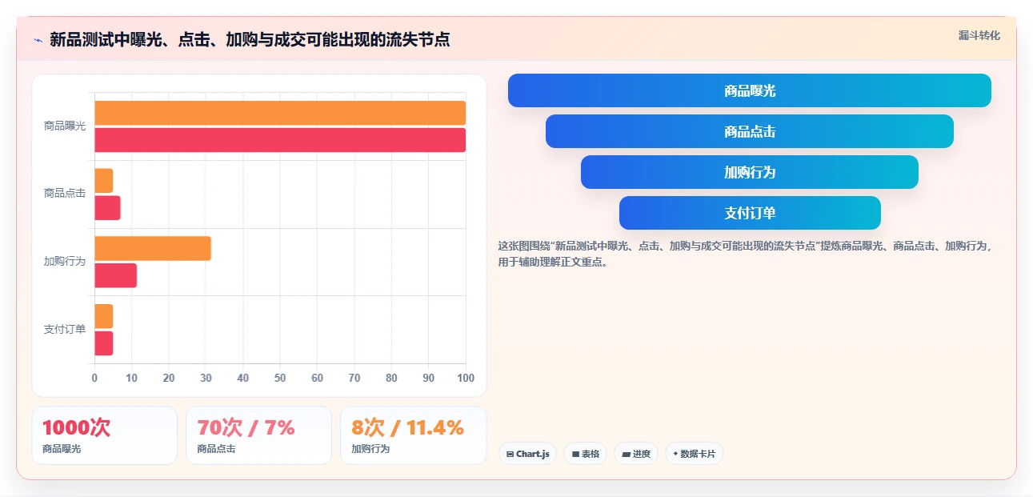Click the red 加购行为 bar
The image size is (1033, 497).
point(115,275)
